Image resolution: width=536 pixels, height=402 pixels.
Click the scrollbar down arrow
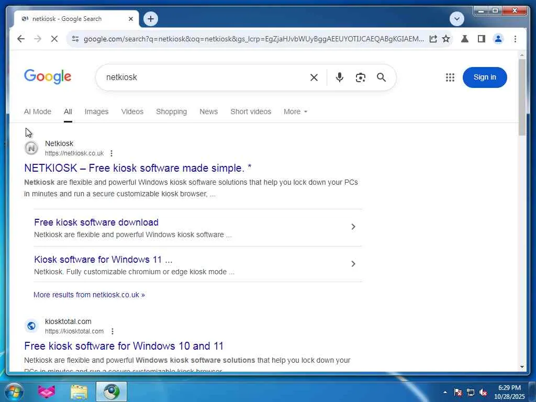tap(522, 367)
